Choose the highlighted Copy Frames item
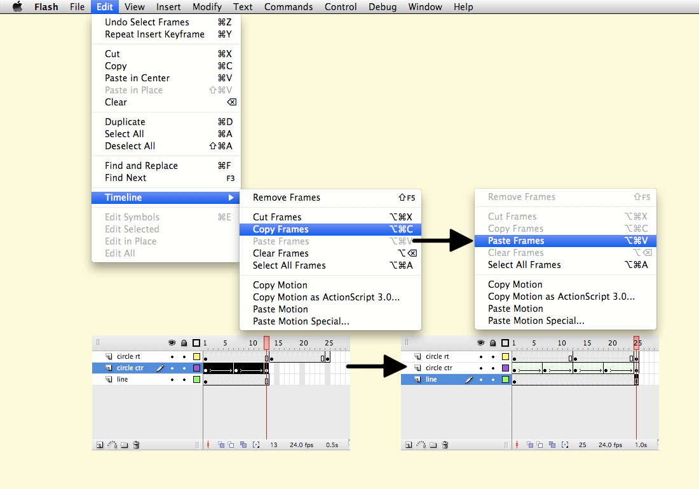The height and width of the screenshot is (489, 699). [281, 229]
